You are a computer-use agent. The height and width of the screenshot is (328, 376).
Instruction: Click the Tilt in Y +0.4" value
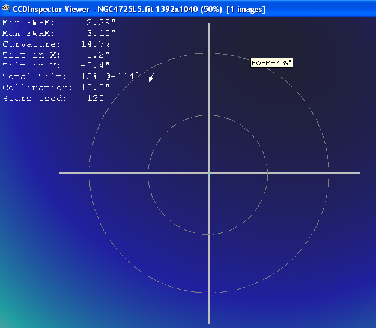click(95, 65)
